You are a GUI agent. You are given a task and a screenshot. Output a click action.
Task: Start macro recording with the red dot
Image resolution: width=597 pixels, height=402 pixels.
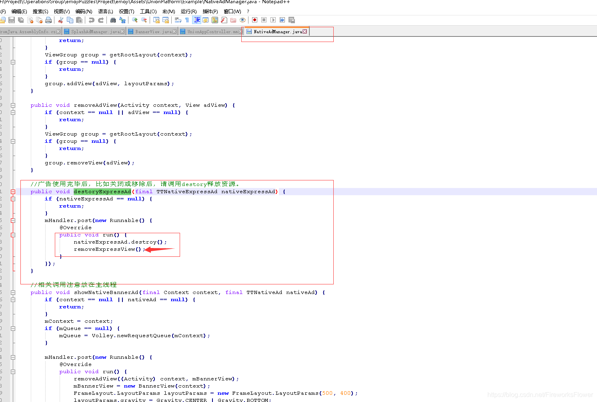[254, 20]
